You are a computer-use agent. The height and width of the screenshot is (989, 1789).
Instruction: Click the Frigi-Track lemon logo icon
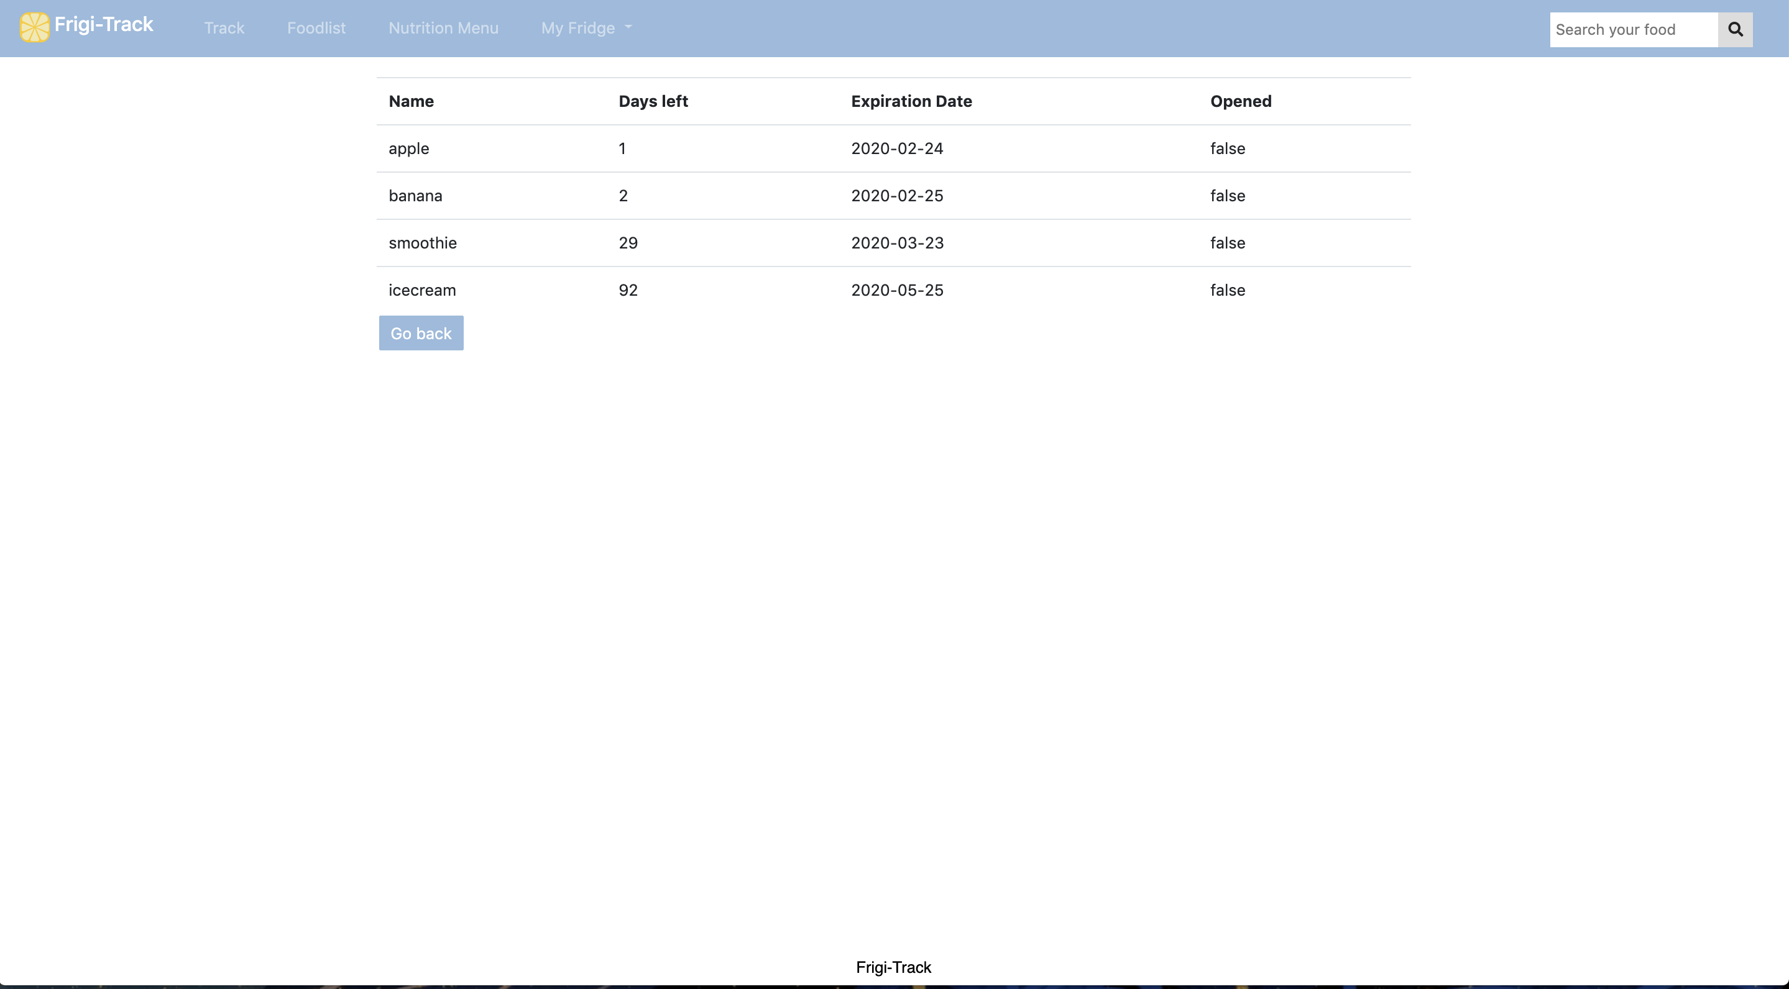pyautogui.click(x=34, y=28)
